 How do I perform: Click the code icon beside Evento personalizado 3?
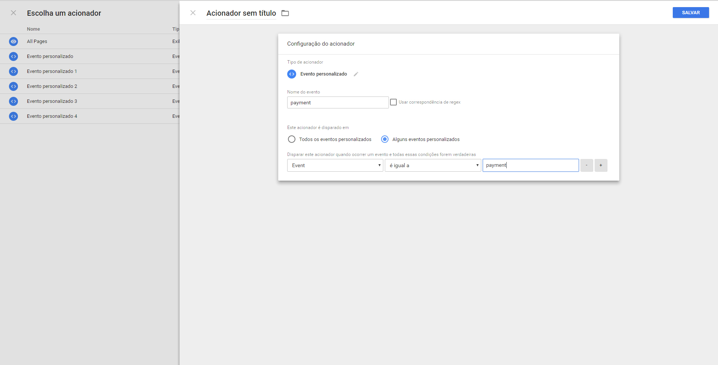(13, 101)
